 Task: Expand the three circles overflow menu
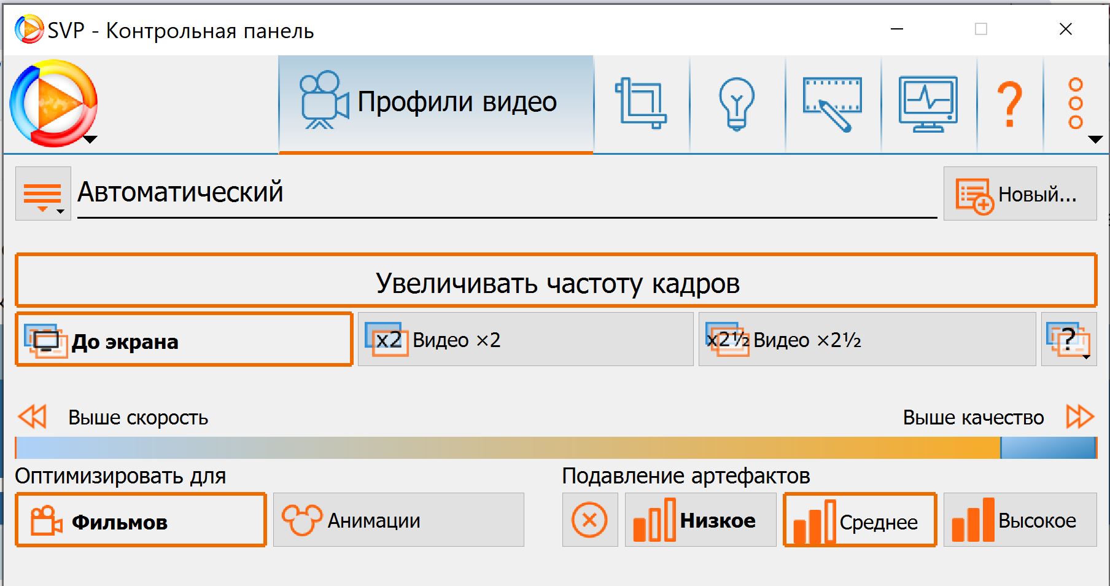coord(1076,104)
